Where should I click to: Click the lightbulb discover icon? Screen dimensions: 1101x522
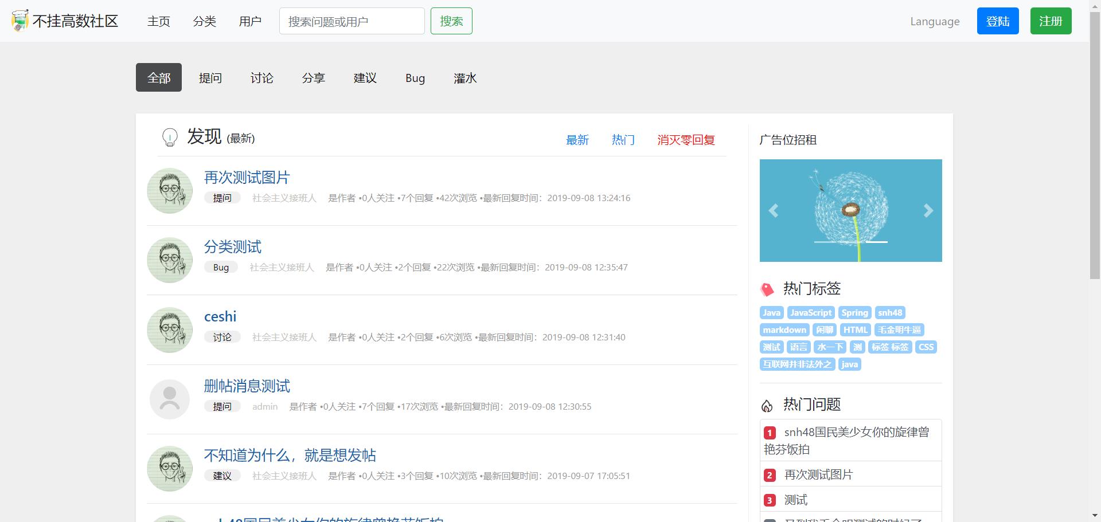(170, 138)
